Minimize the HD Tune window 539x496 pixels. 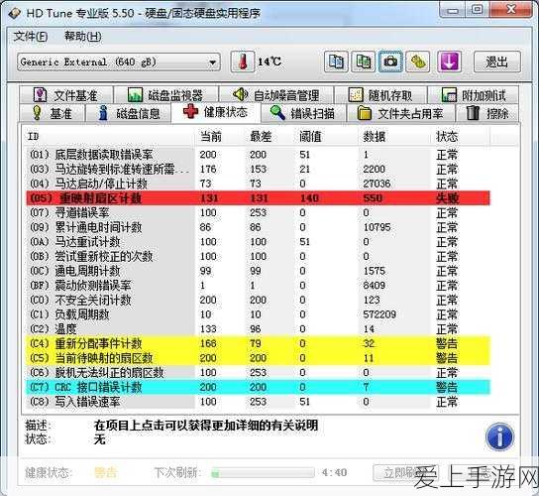pos(453,10)
